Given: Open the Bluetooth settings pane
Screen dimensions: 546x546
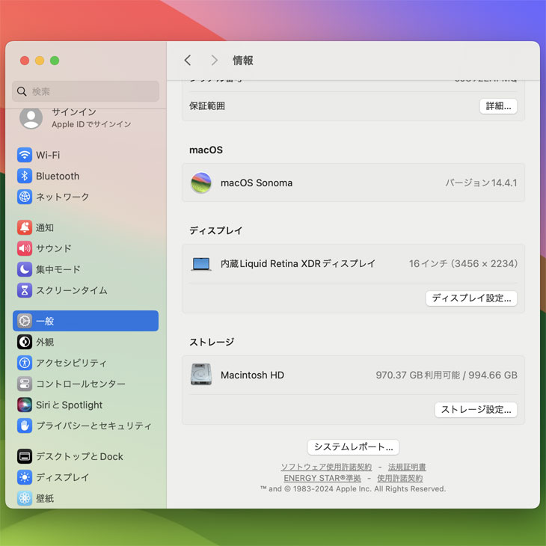Looking at the screenshot, I should [x=86, y=176].
